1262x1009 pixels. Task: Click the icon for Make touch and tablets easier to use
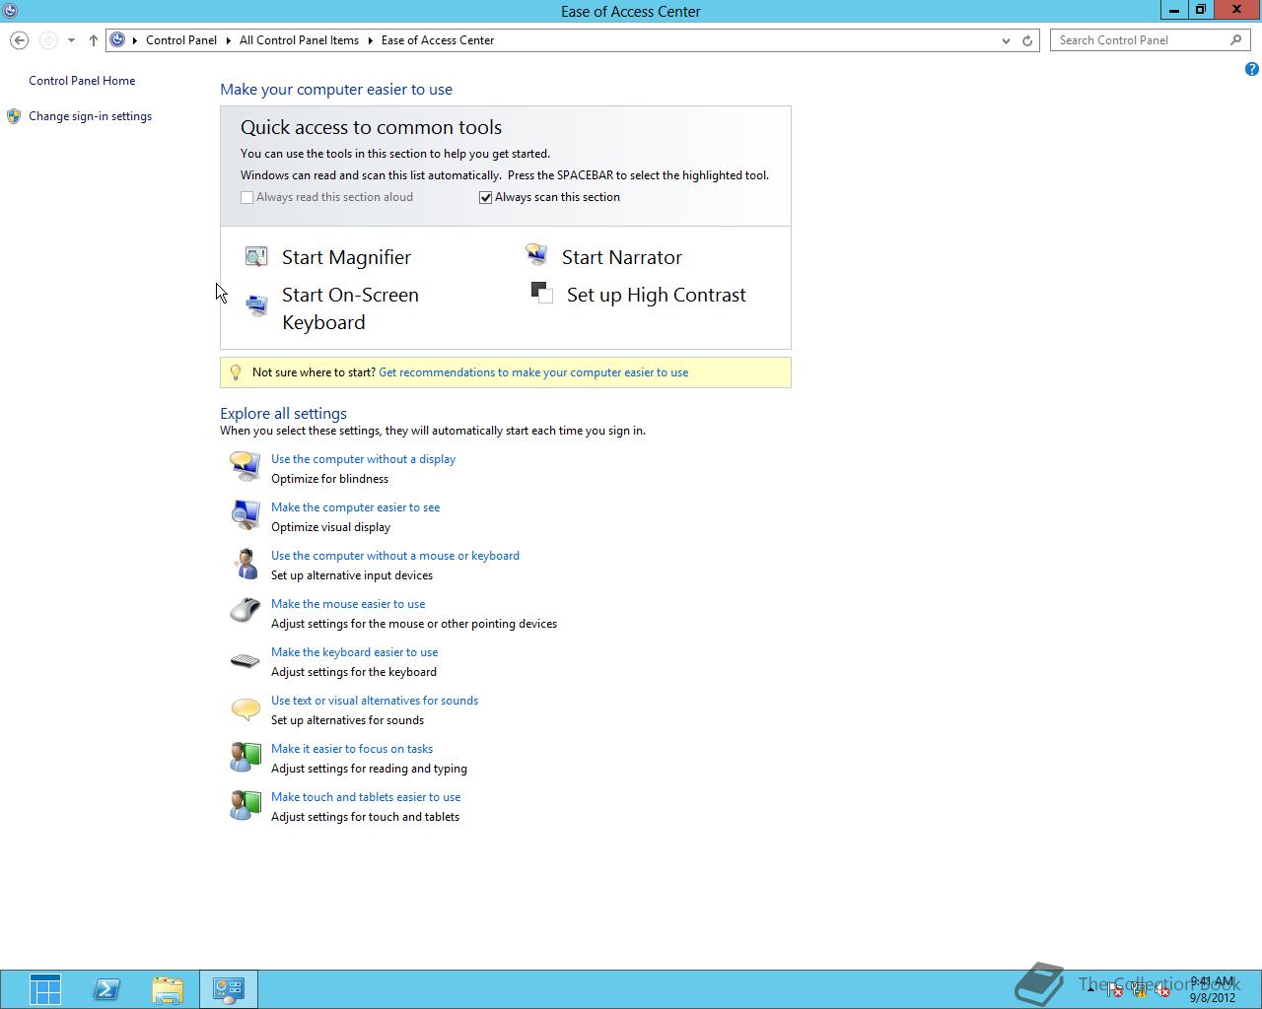point(245,805)
